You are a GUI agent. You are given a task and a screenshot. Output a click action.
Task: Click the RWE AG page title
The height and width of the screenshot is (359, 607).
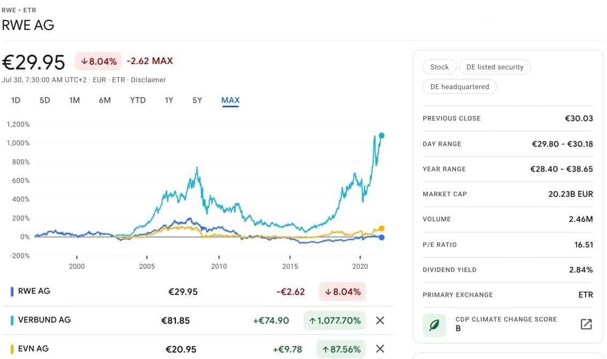(x=28, y=25)
